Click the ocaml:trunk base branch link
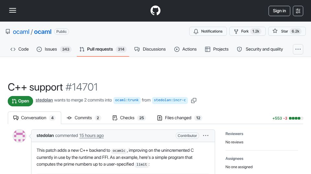311x174 pixels. tap(127, 100)
